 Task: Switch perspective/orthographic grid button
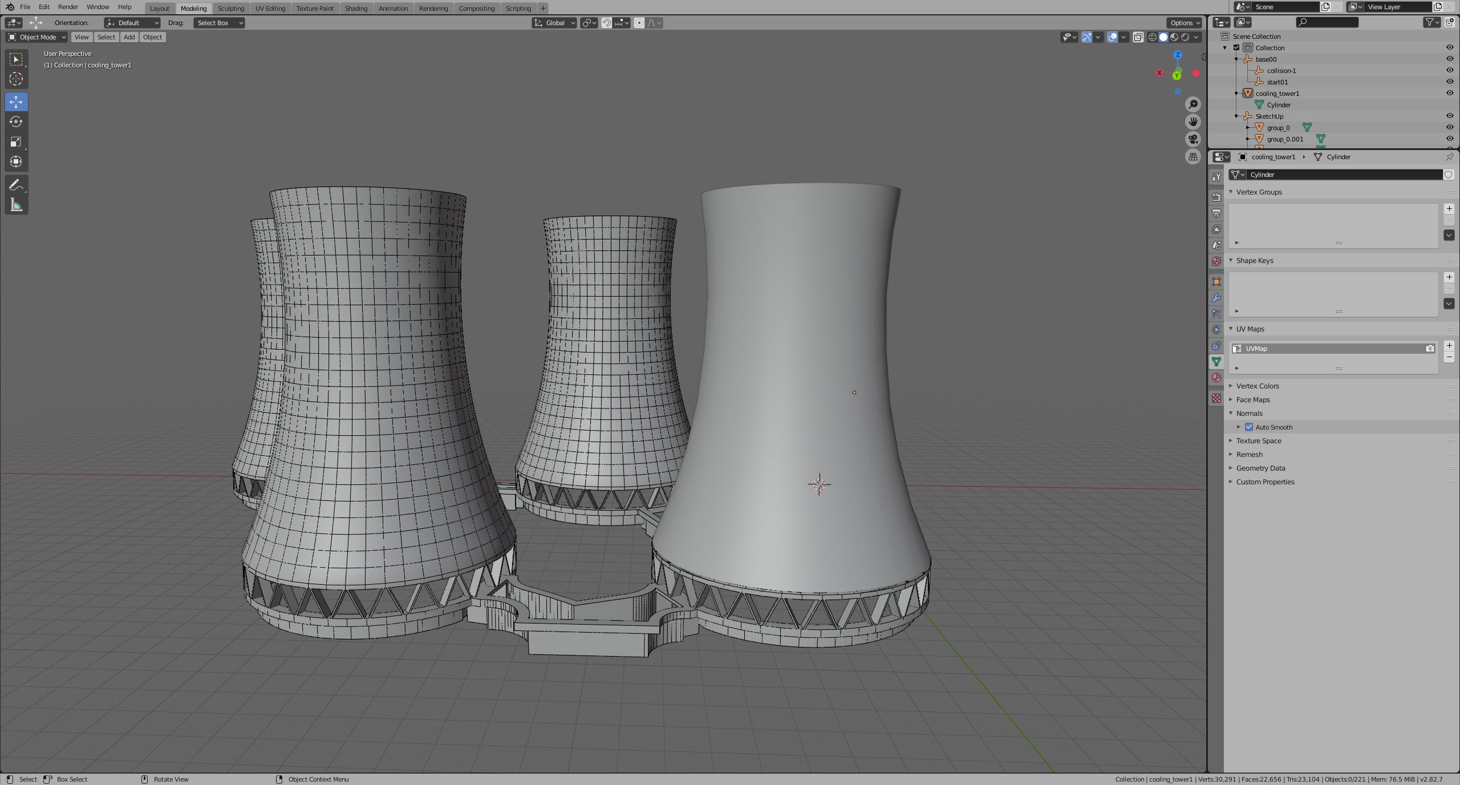tap(1193, 156)
